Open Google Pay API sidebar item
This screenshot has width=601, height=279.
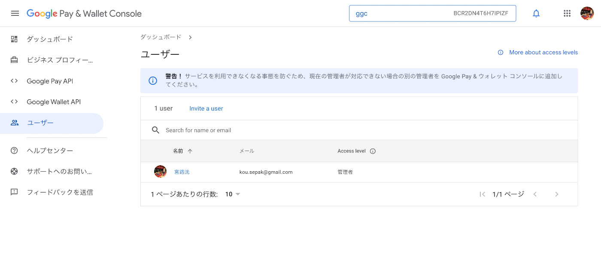coord(52,81)
